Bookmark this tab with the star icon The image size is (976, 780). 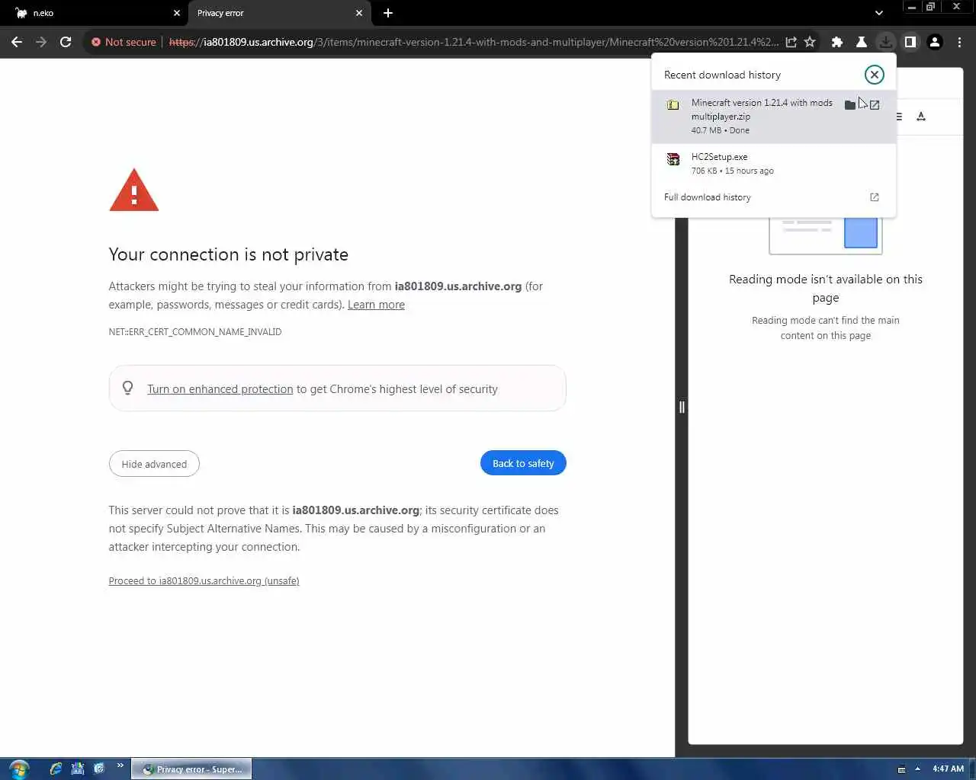click(x=810, y=42)
